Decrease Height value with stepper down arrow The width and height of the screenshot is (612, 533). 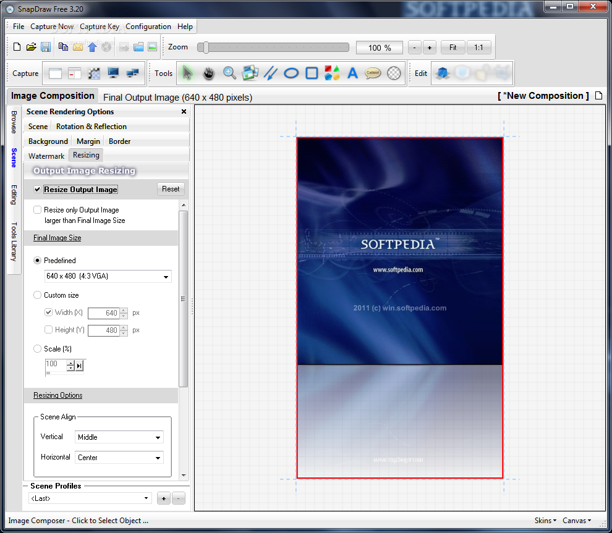[x=124, y=334]
